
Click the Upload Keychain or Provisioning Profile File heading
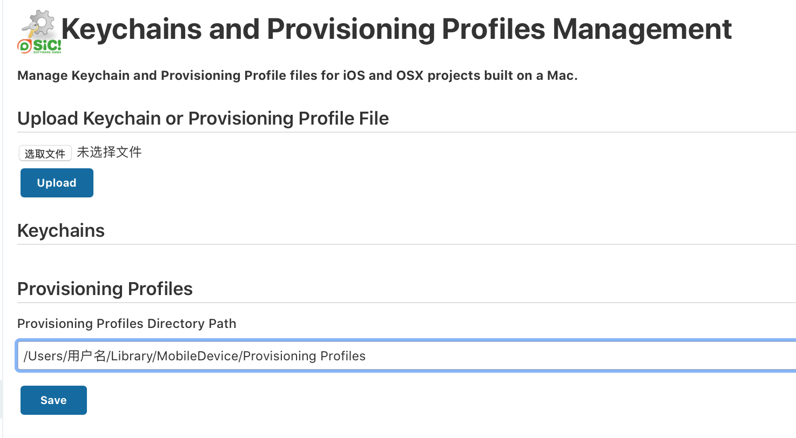[x=203, y=119]
